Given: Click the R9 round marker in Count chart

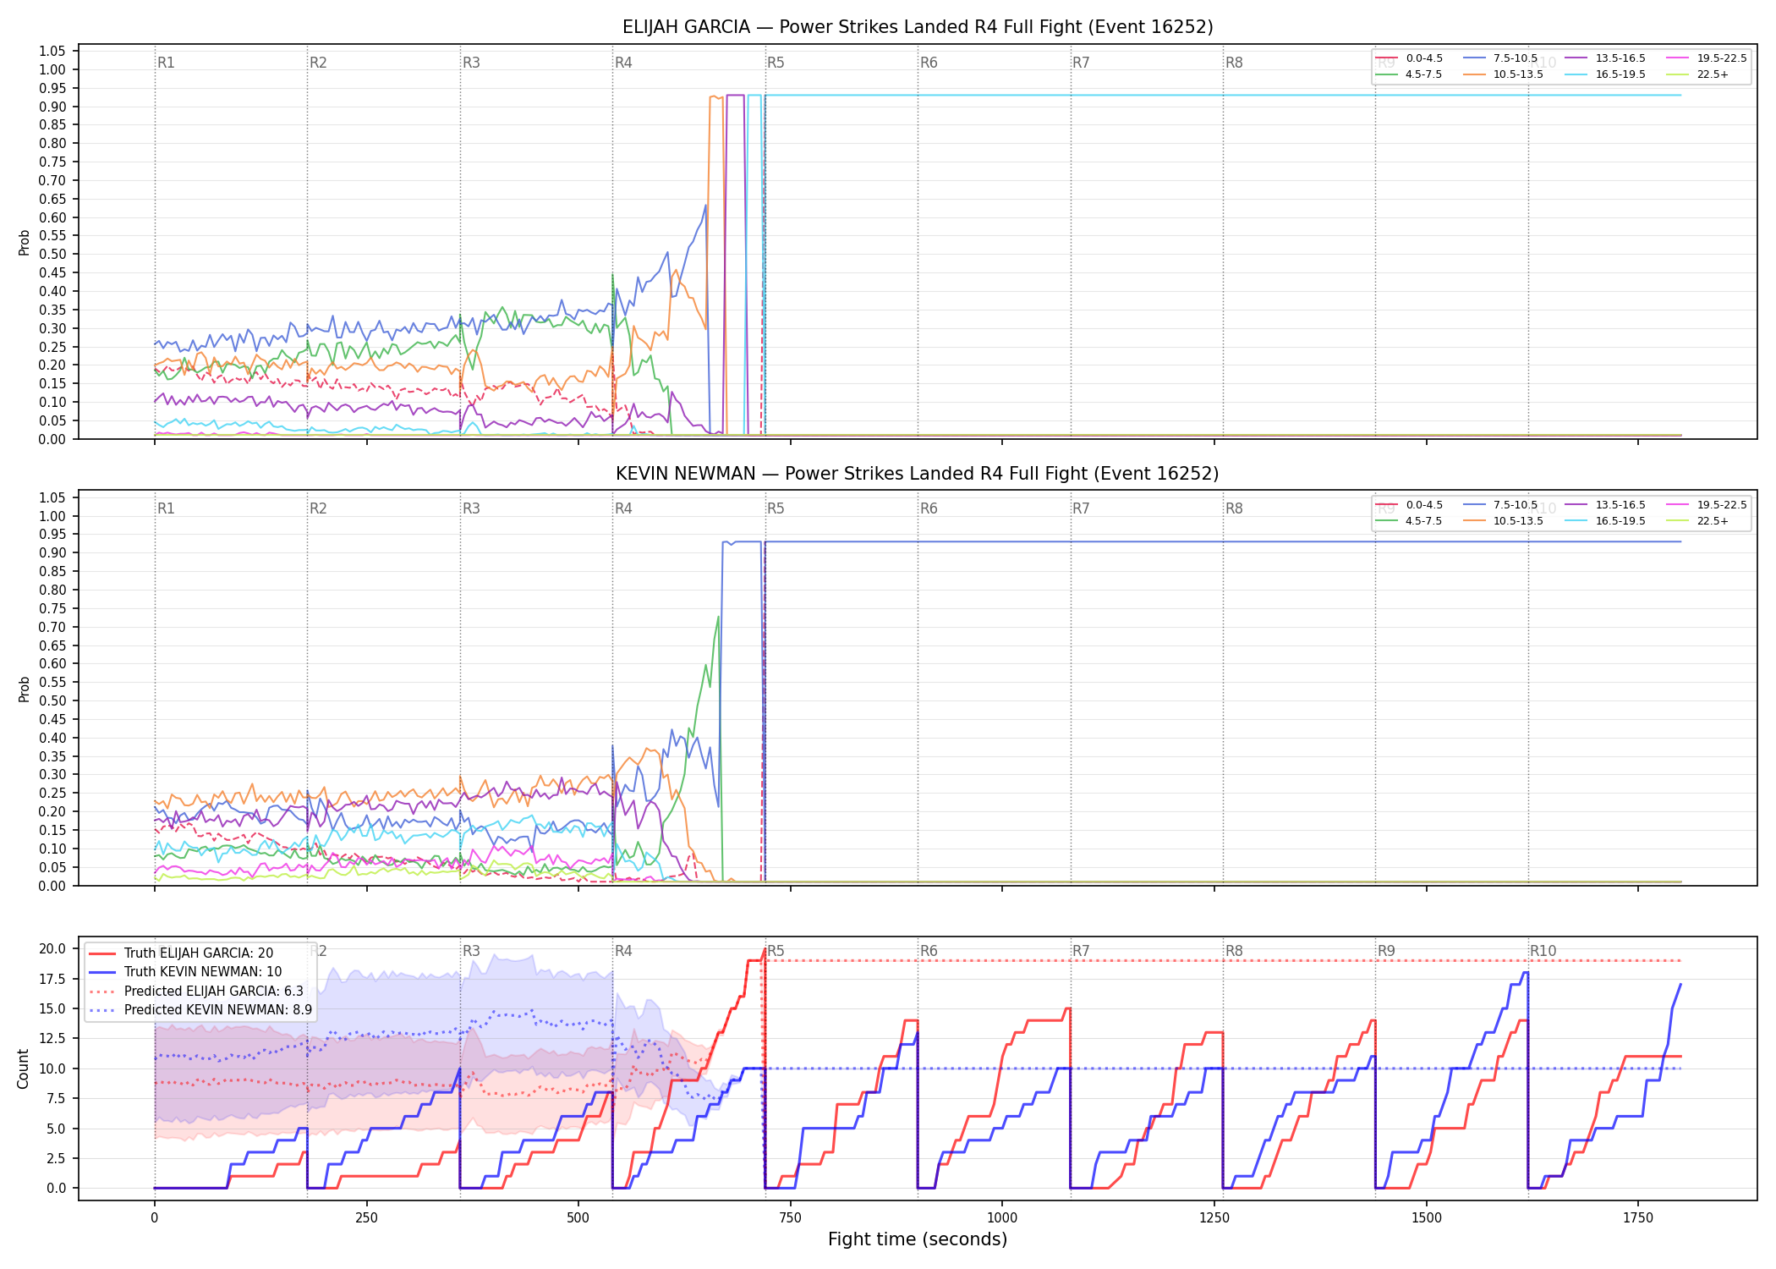Looking at the screenshot, I should coord(1386,951).
